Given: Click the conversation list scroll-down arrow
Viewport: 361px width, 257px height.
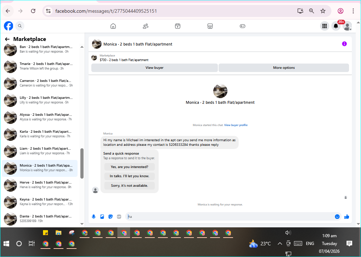Looking at the screenshot, I should pos(82,223).
